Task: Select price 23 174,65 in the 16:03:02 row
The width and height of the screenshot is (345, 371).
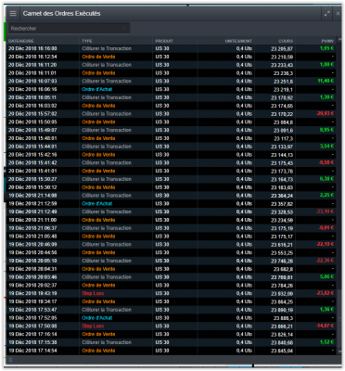Action: pos(282,106)
